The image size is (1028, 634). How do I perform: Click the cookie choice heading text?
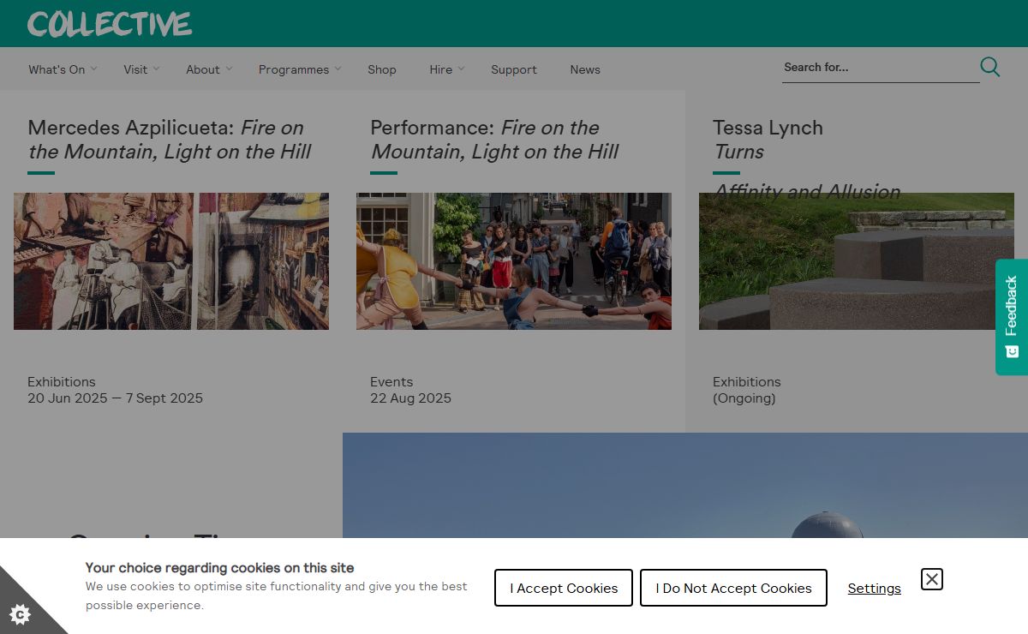[219, 567]
